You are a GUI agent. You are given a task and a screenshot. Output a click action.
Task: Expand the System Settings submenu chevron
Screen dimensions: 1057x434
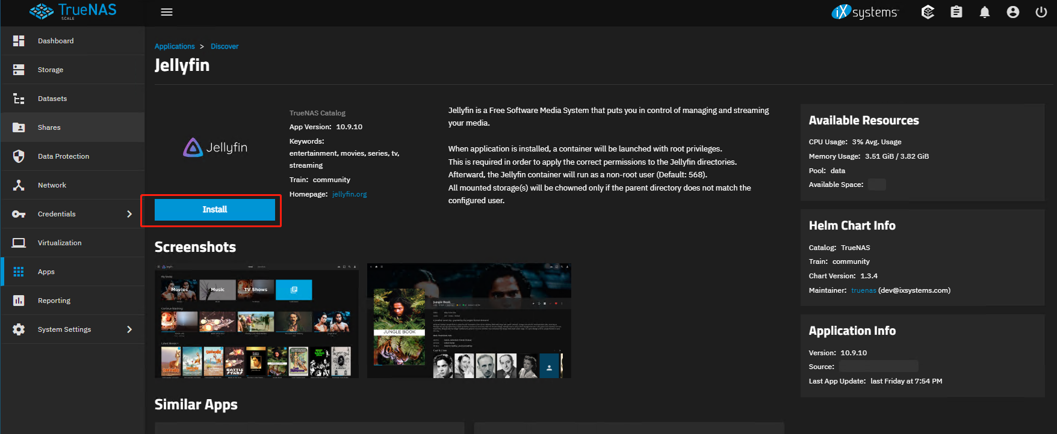pos(129,329)
